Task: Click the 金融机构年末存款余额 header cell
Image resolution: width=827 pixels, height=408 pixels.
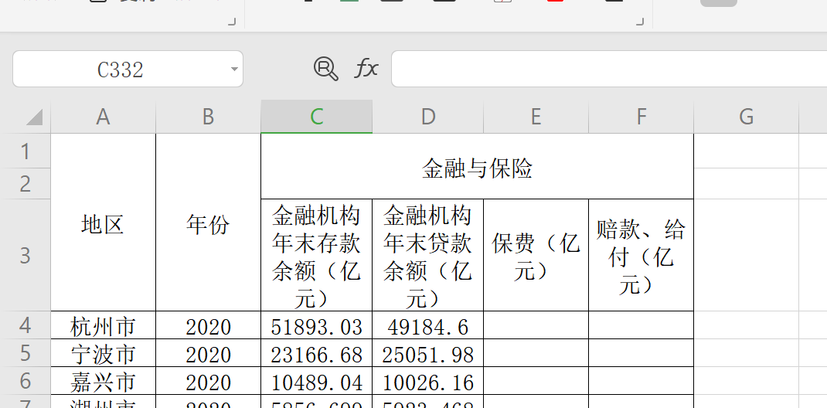Action: pyautogui.click(x=316, y=255)
